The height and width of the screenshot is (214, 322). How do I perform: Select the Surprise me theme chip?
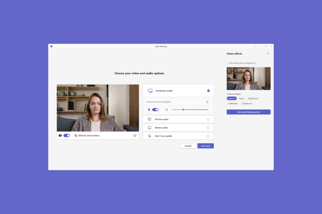[247, 104]
